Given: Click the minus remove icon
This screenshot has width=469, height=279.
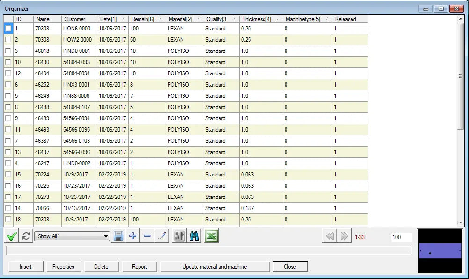Looking at the screenshot, I should [147, 236].
